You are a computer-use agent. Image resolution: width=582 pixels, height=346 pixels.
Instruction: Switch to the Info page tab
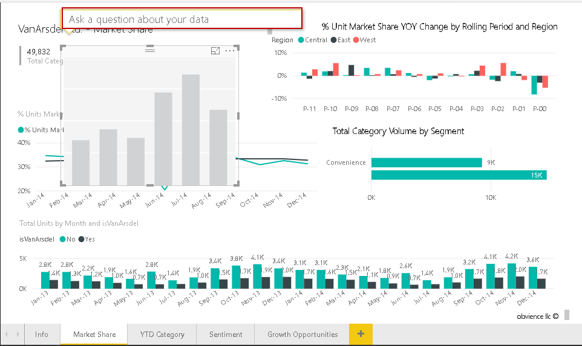tap(42, 334)
